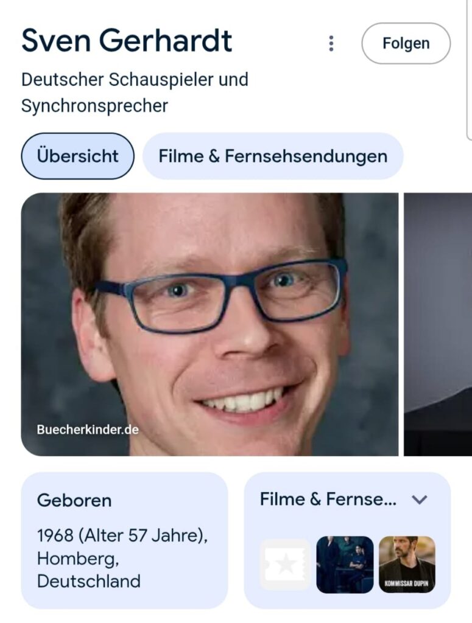Screen dimensions: 472x623
Task: Open the placeholder ticket-star film icon
Action: [x=285, y=565]
